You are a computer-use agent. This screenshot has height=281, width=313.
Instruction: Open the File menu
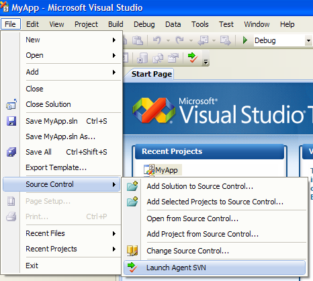(11, 24)
